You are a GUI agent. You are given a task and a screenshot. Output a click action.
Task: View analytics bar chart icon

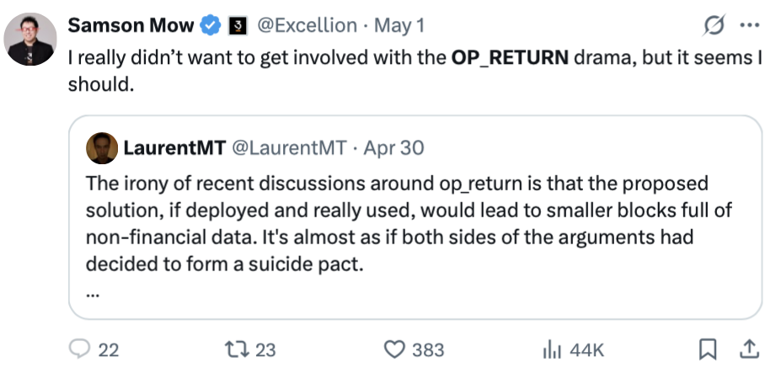(x=552, y=349)
